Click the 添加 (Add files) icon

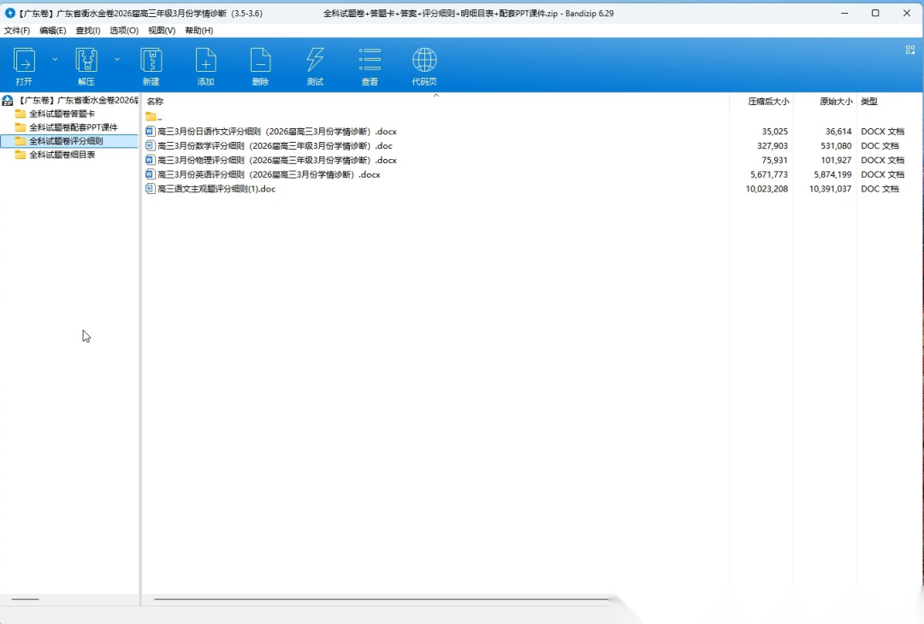point(205,61)
